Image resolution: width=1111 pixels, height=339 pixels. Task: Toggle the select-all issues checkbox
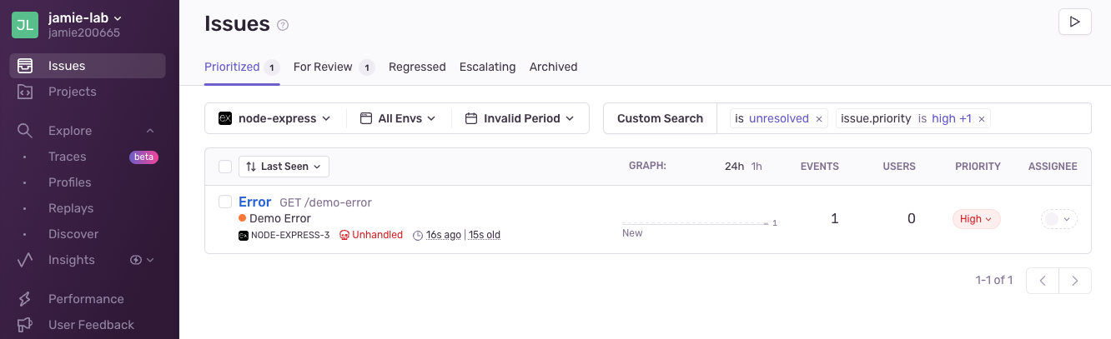(x=225, y=167)
